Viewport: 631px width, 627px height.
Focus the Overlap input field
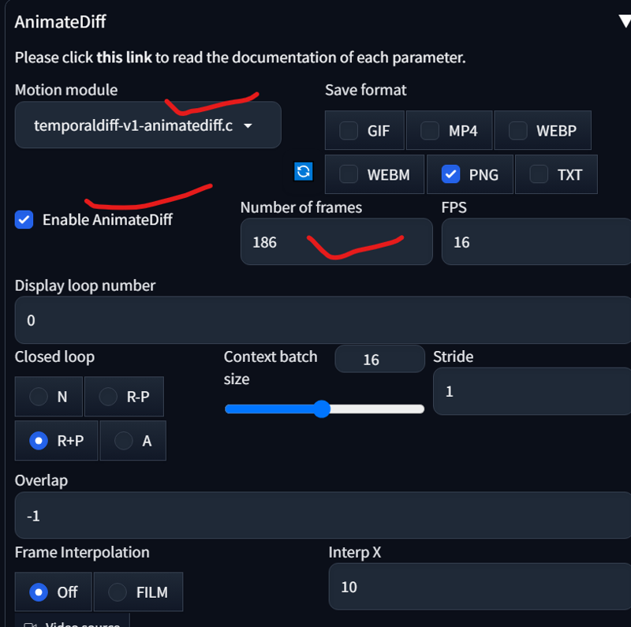coord(323,515)
